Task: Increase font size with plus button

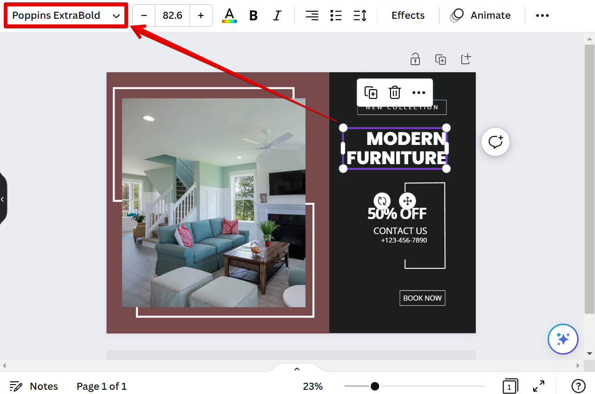Action: [x=201, y=15]
